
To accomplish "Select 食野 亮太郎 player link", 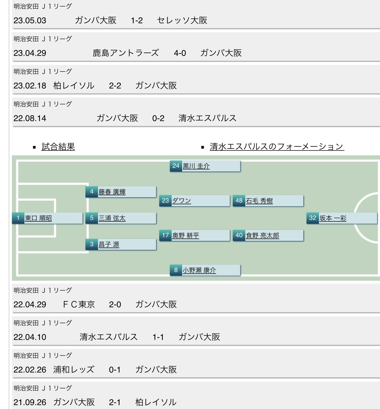I will (262, 236).
